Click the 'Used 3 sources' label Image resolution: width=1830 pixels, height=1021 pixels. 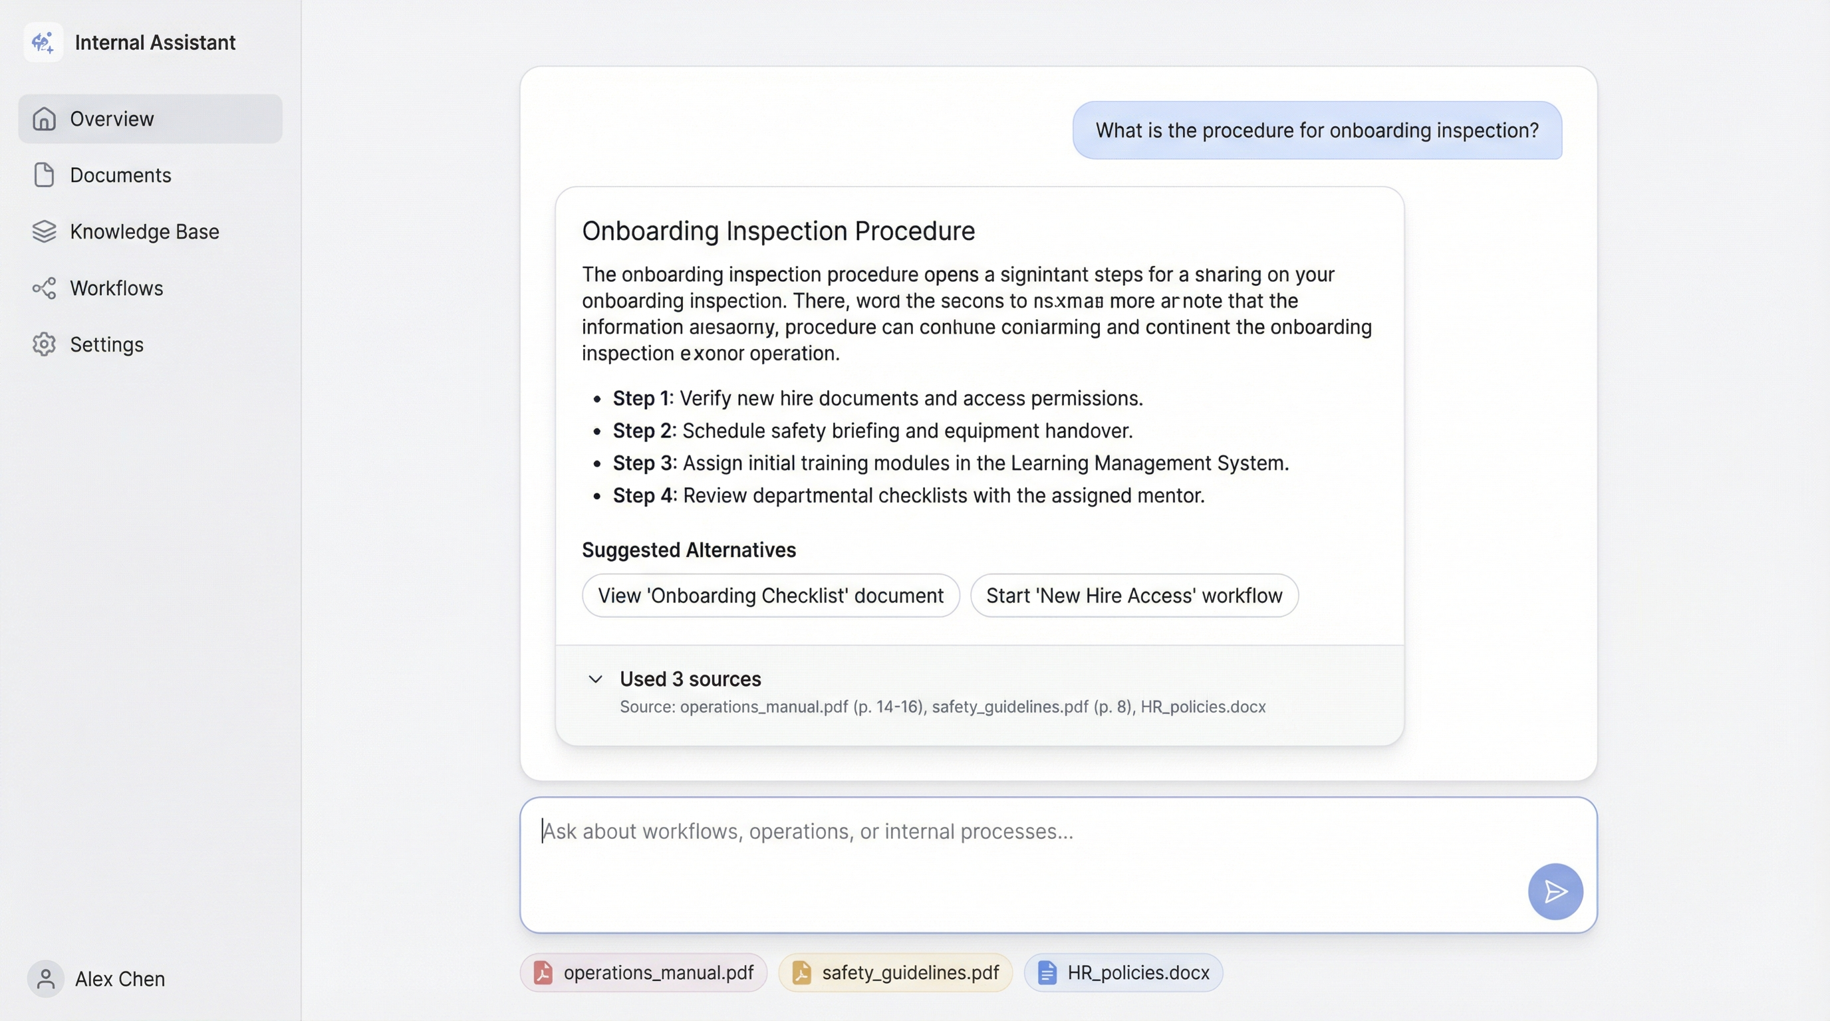pos(690,679)
